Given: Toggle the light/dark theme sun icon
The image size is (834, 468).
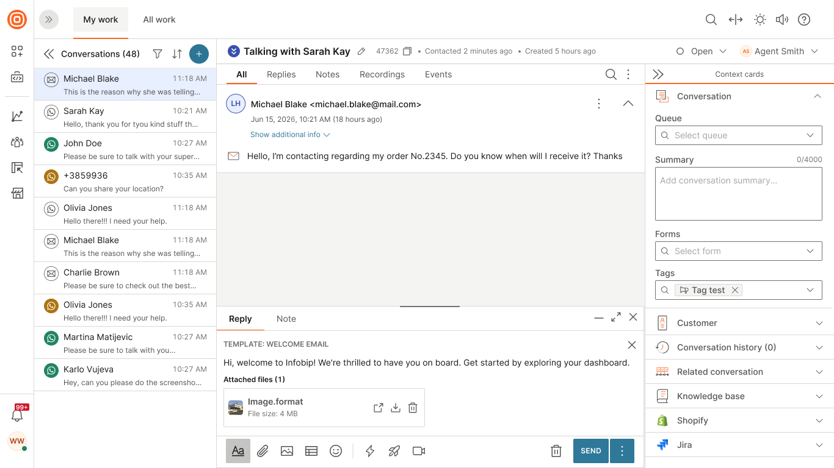Looking at the screenshot, I should [760, 19].
